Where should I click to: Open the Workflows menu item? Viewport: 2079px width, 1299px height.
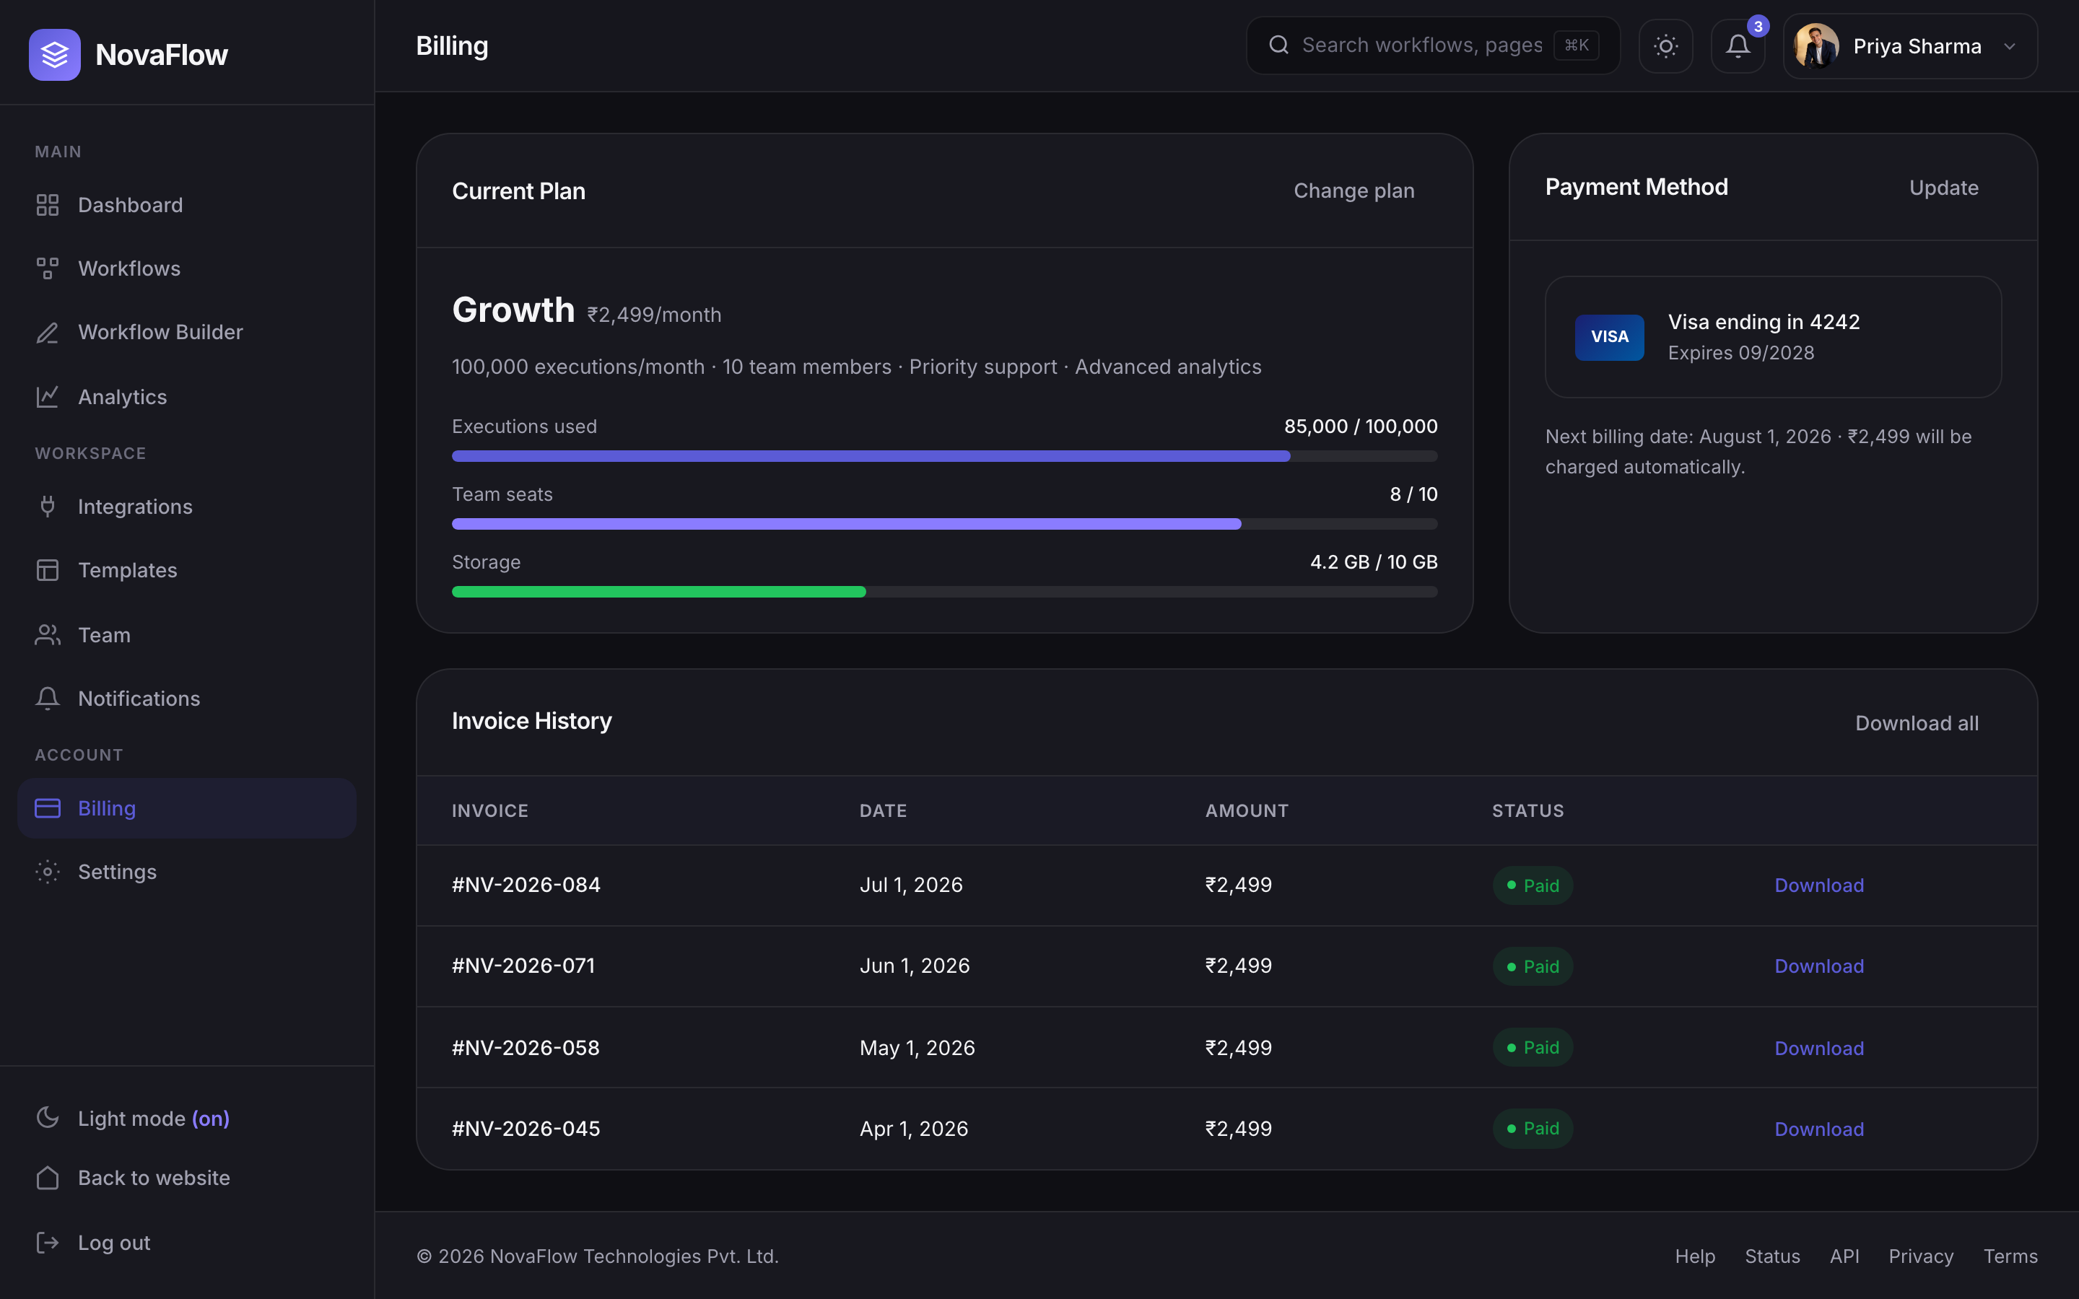click(186, 268)
